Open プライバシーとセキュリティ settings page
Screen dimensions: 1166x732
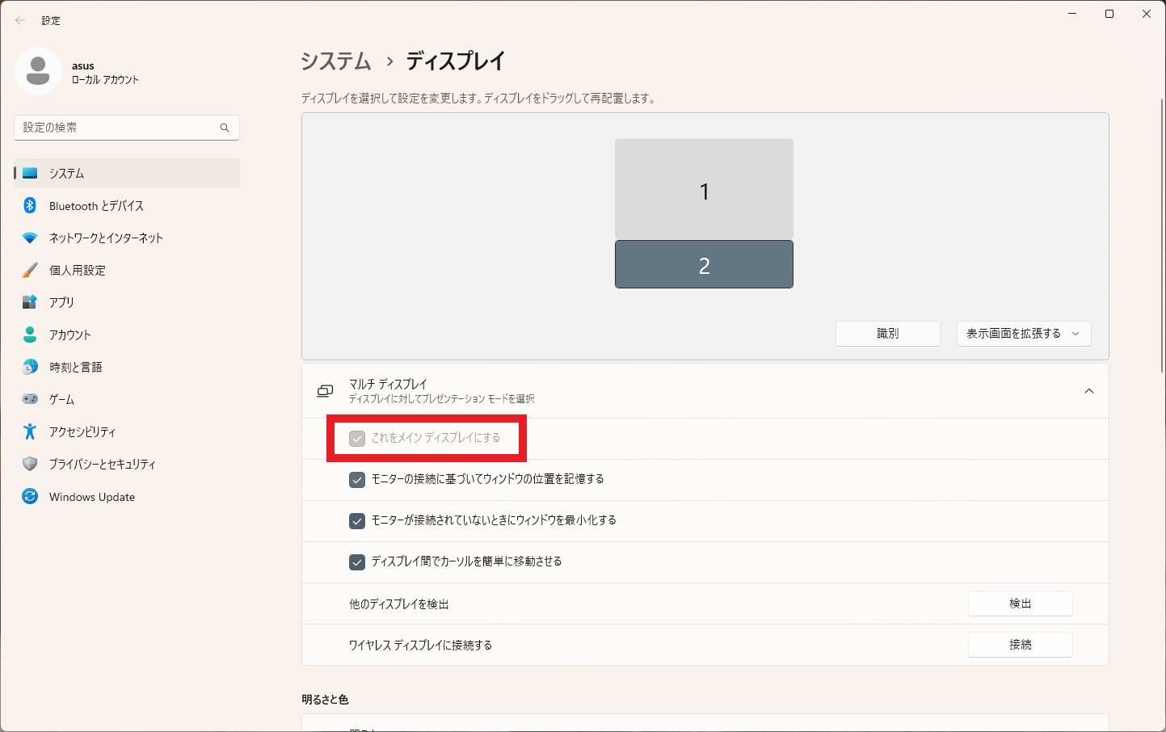click(x=102, y=465)
